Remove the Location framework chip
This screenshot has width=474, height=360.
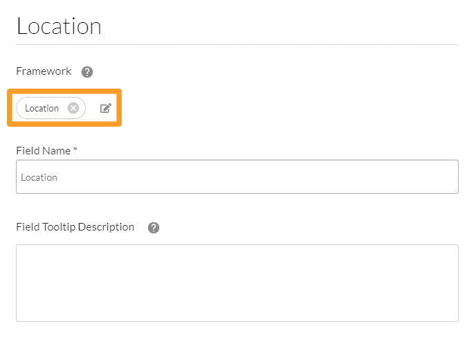[73, 108]
